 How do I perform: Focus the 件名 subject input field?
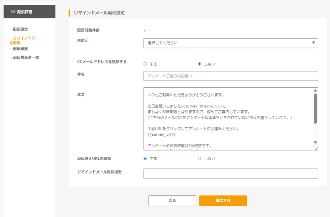click(x=231, y=76)
